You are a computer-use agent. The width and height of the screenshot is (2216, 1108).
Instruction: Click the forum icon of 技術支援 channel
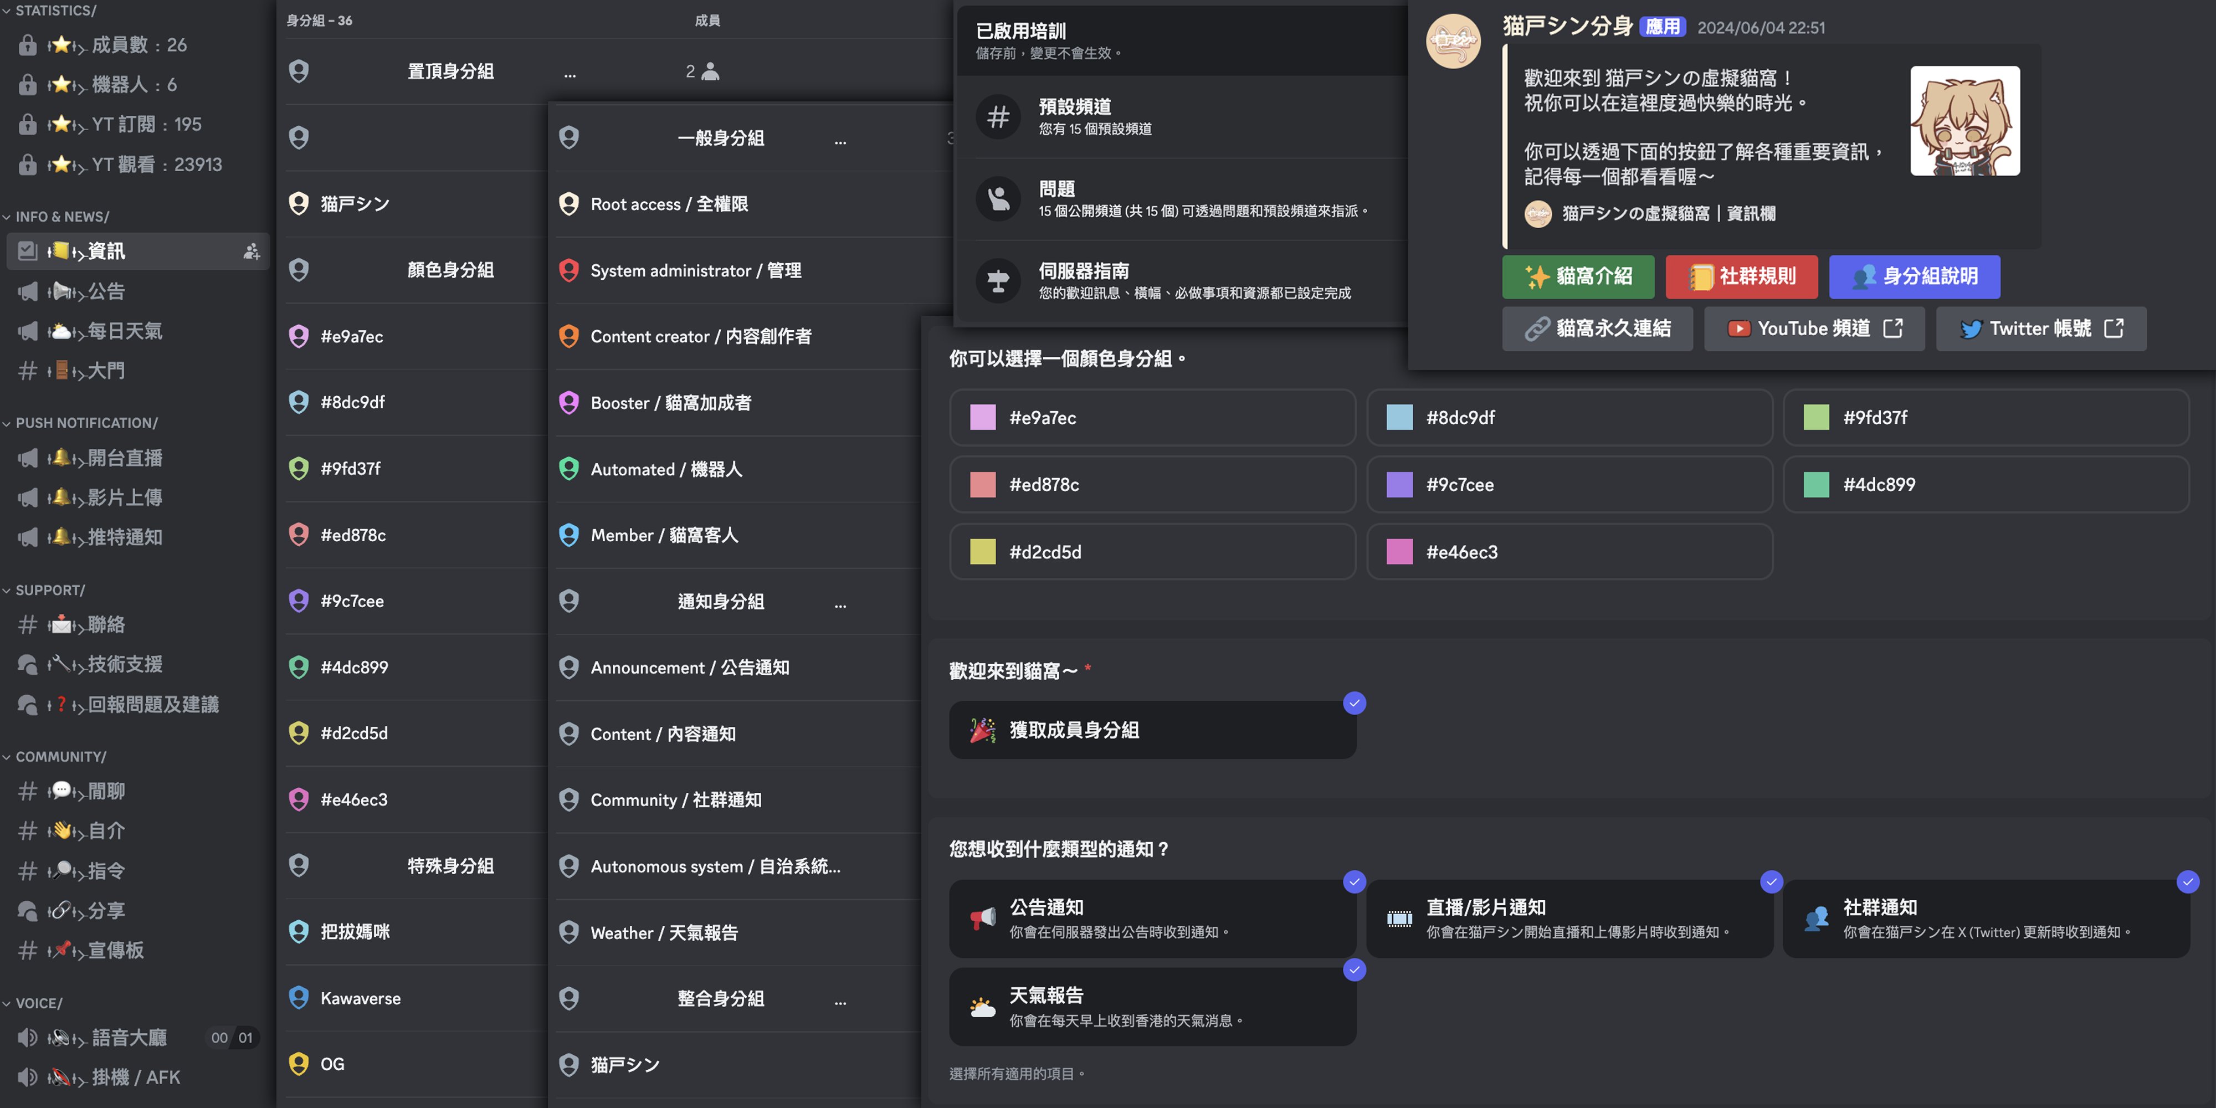[28, 665]
